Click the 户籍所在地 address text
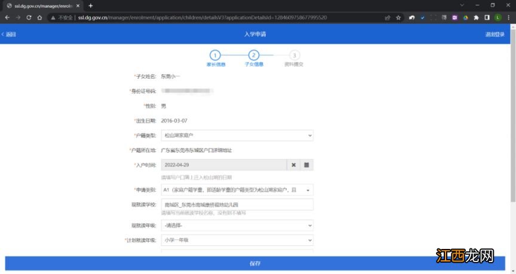516x274 pixels. point(196,150)
